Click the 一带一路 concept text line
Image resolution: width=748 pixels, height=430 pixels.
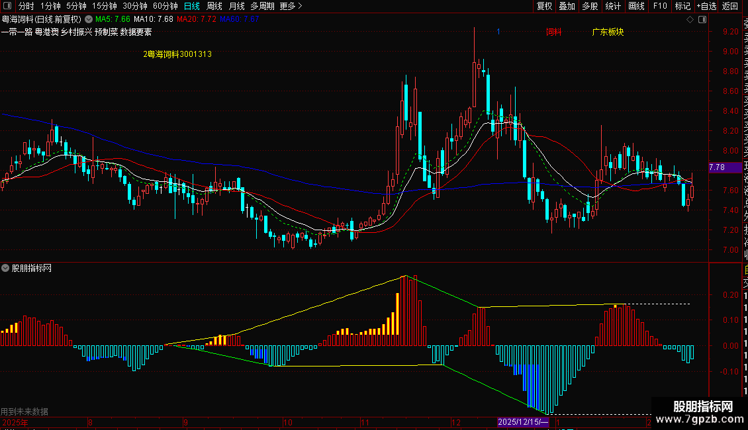coord(76,32)
